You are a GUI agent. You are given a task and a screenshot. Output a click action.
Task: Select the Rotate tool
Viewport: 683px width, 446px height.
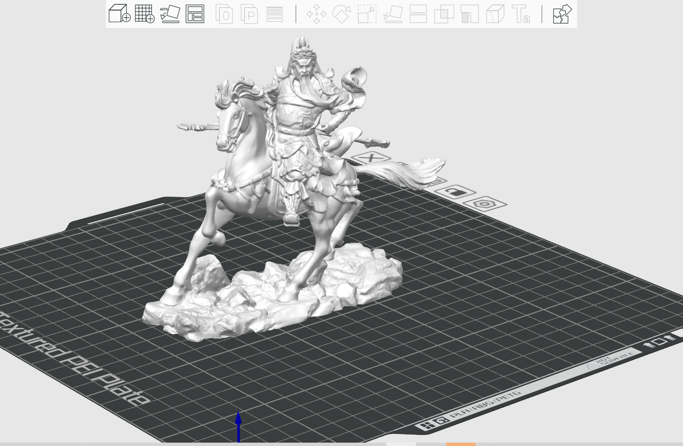click(341, 14)
